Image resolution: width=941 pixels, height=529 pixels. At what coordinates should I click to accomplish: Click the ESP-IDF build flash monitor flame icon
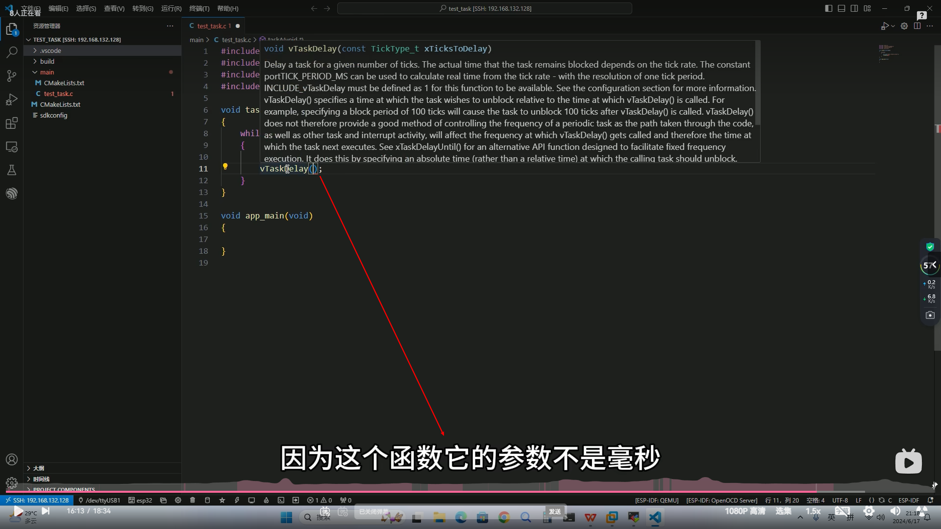point(266,500)
